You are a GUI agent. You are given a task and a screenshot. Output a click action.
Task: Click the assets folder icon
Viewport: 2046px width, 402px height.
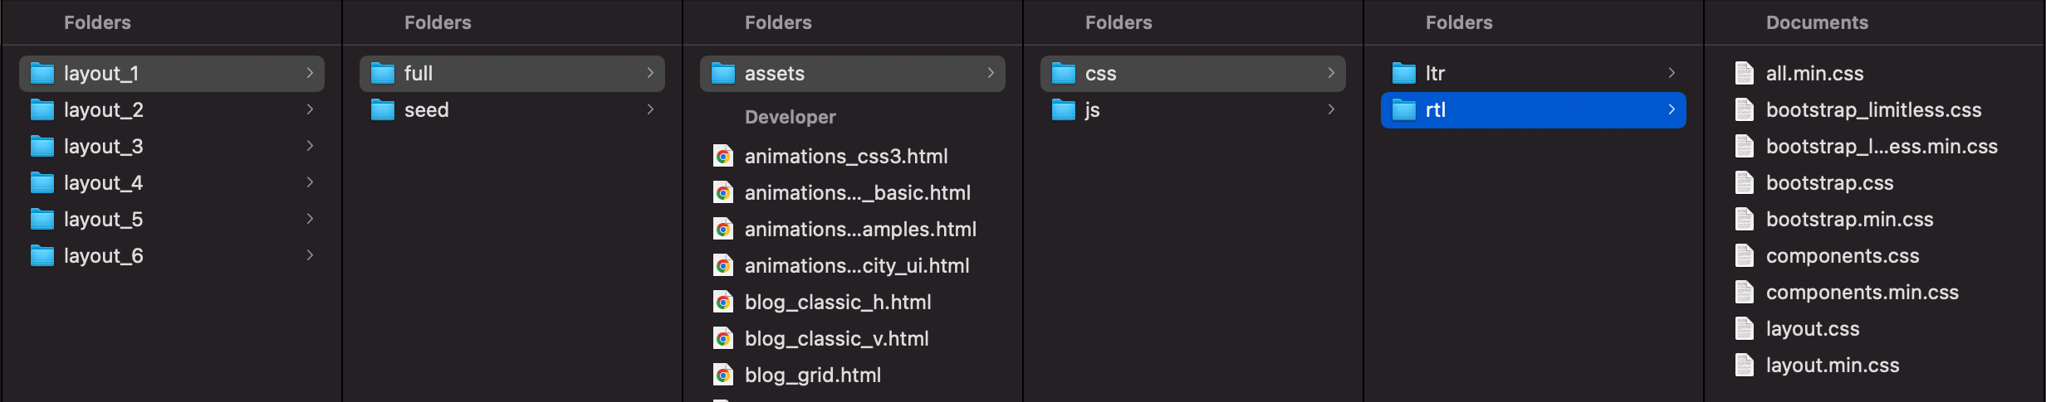(x=723, y=74)
